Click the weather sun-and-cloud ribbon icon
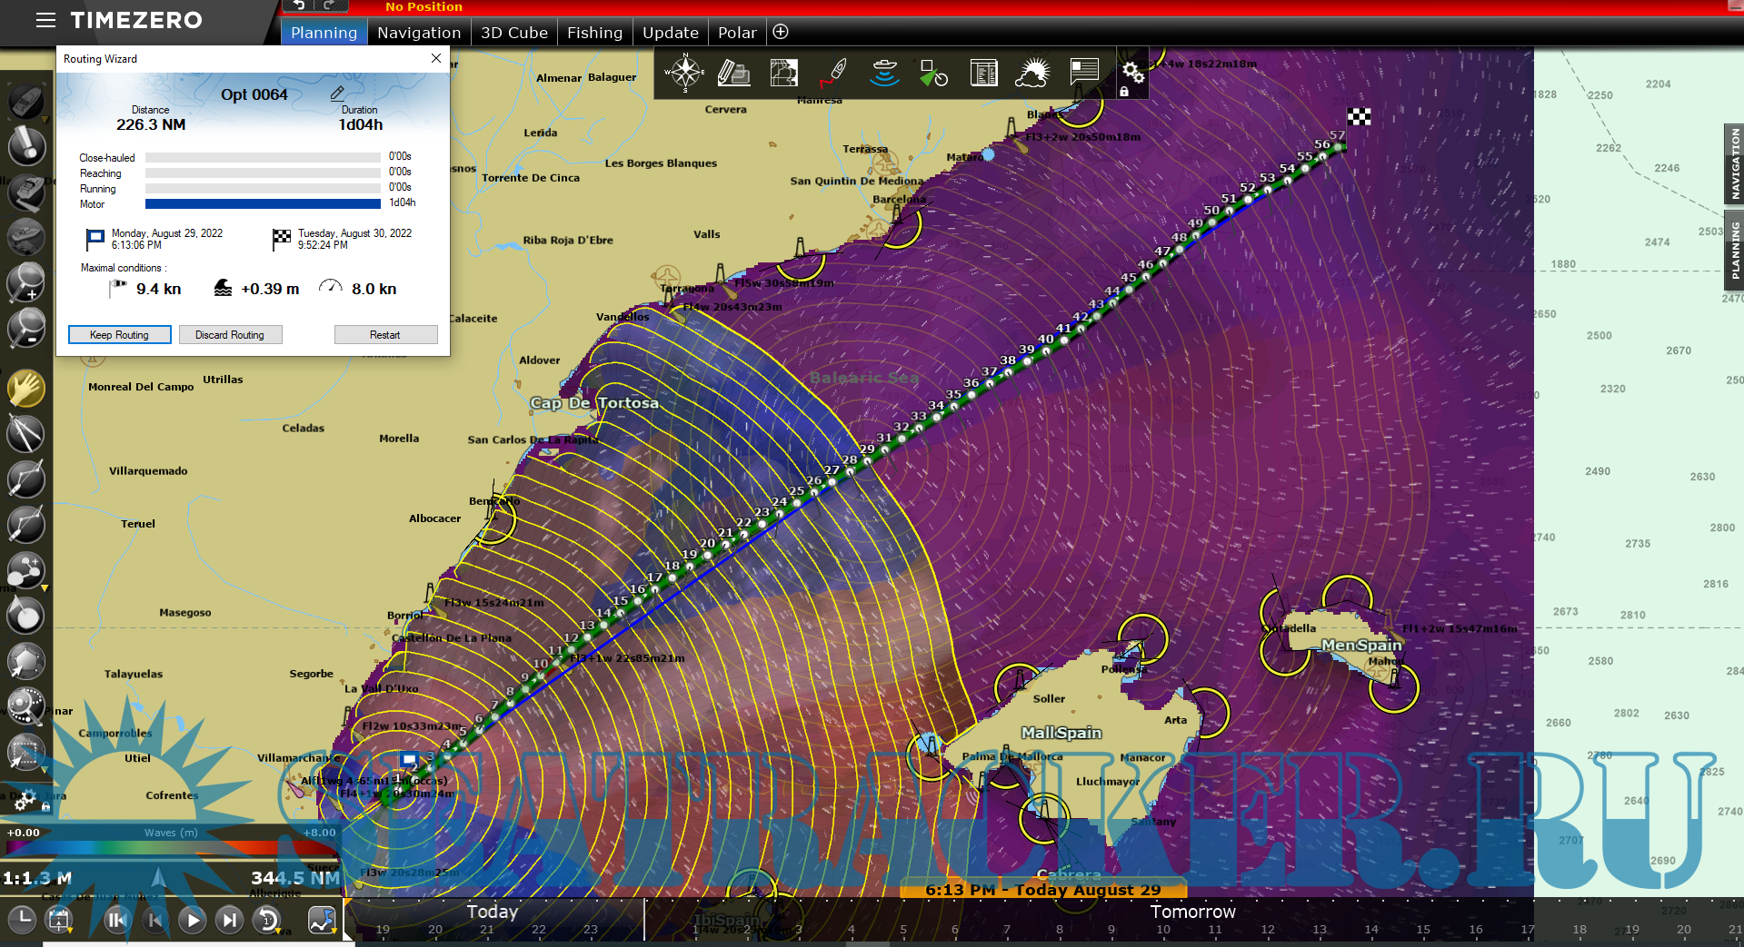 click(1032, 73)
